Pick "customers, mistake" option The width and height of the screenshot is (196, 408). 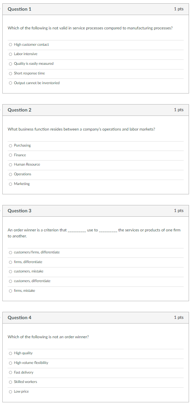click(10, 271)
